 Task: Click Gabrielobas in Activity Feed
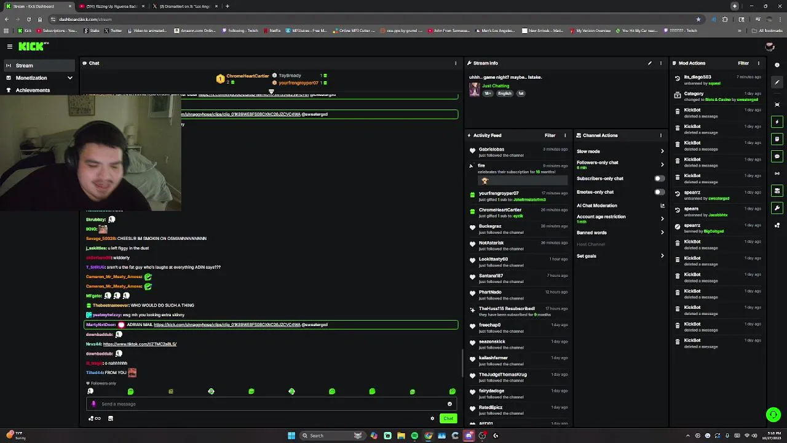(492, 150)
